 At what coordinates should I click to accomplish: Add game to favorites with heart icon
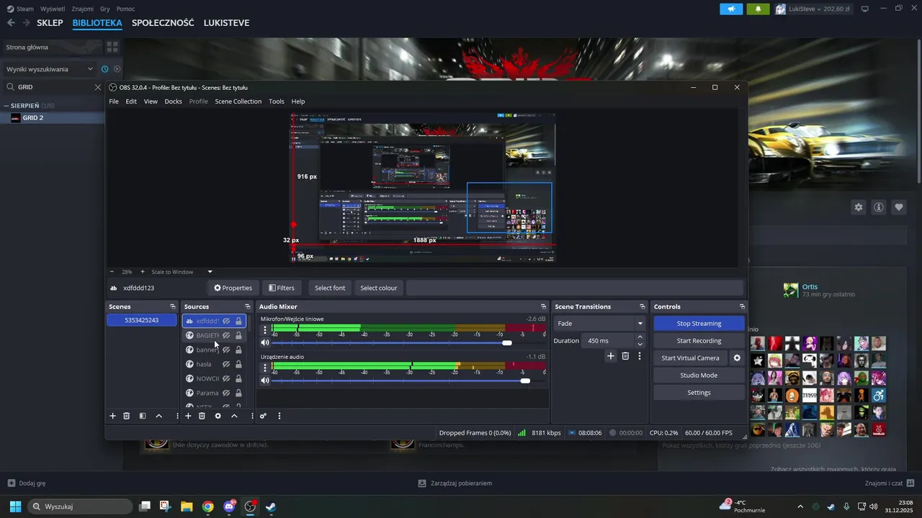tap(899, 207)
